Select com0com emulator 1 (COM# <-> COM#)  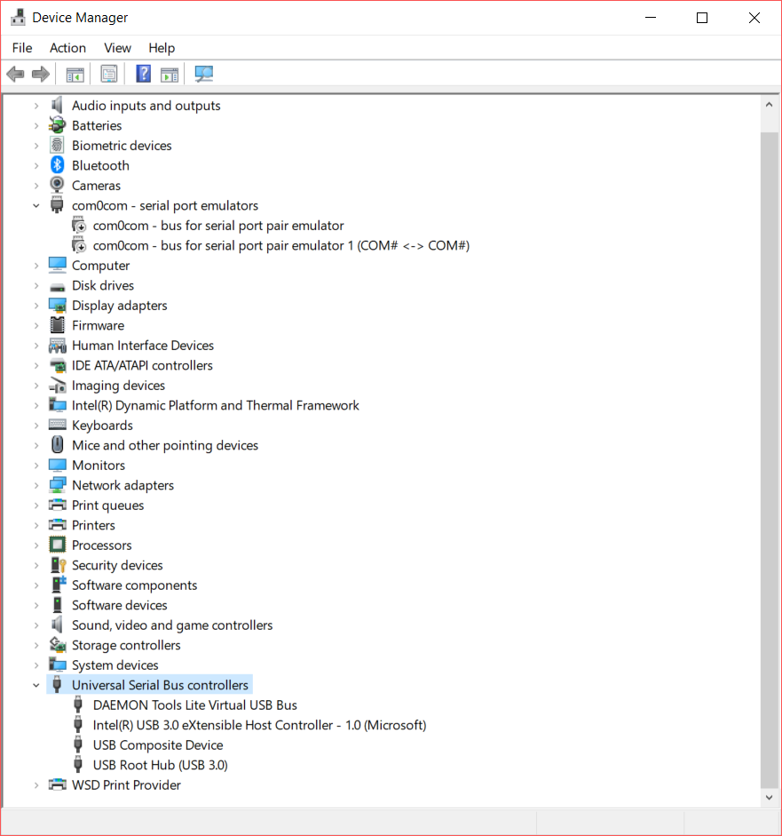[280, 245]
